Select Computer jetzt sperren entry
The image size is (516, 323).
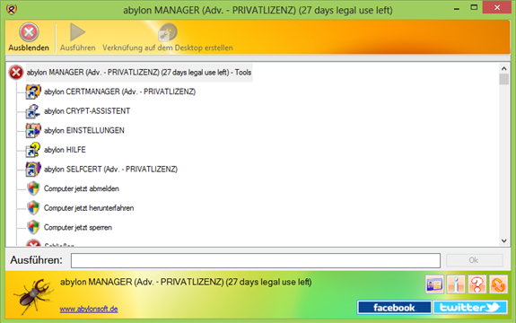(x=78, y=228)
